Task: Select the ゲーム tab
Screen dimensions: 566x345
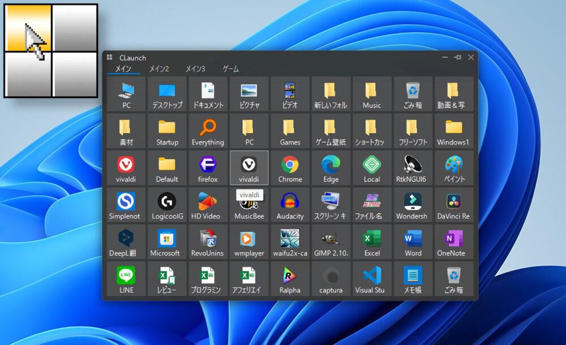Action: tap(230, 69)
